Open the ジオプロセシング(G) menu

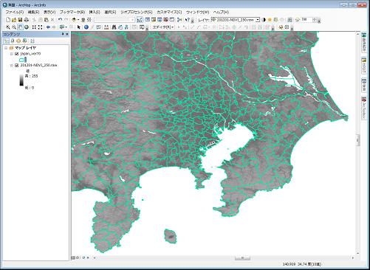pos(137,12)
